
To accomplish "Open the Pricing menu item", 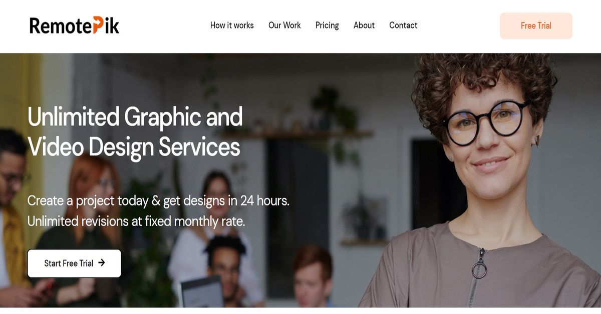I will (x=327, y=25).
